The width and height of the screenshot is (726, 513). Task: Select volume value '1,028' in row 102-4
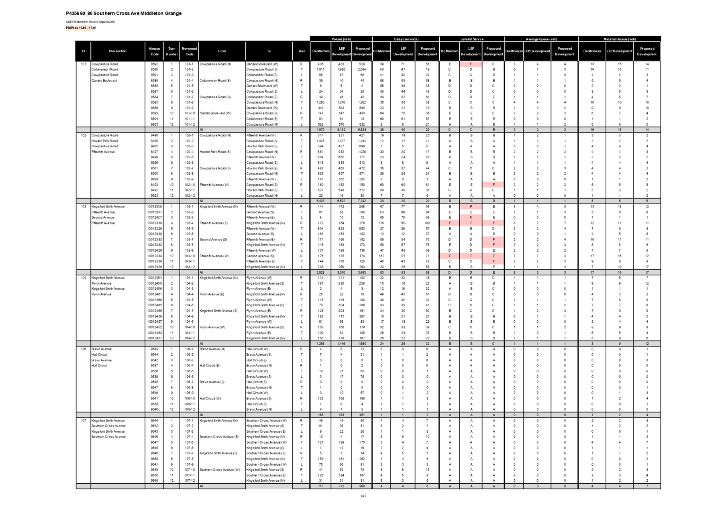pos(362,152)
